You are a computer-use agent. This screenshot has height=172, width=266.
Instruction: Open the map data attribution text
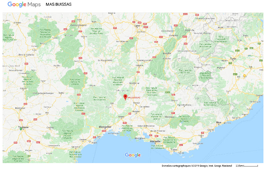coord(197,166)
